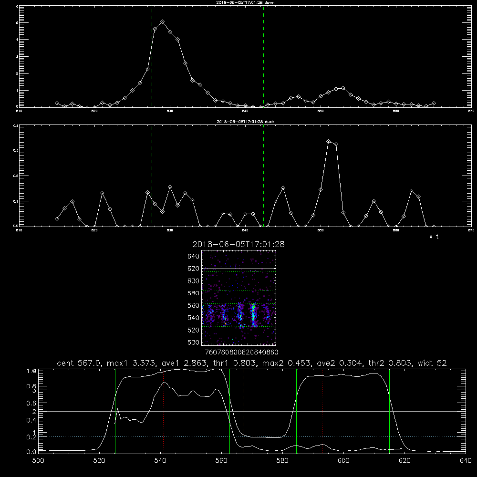477x477 pixels.
Task: Click the '640' y-axis label of the spectrogram
Action: pyautogui.click(x=194, y=257)
